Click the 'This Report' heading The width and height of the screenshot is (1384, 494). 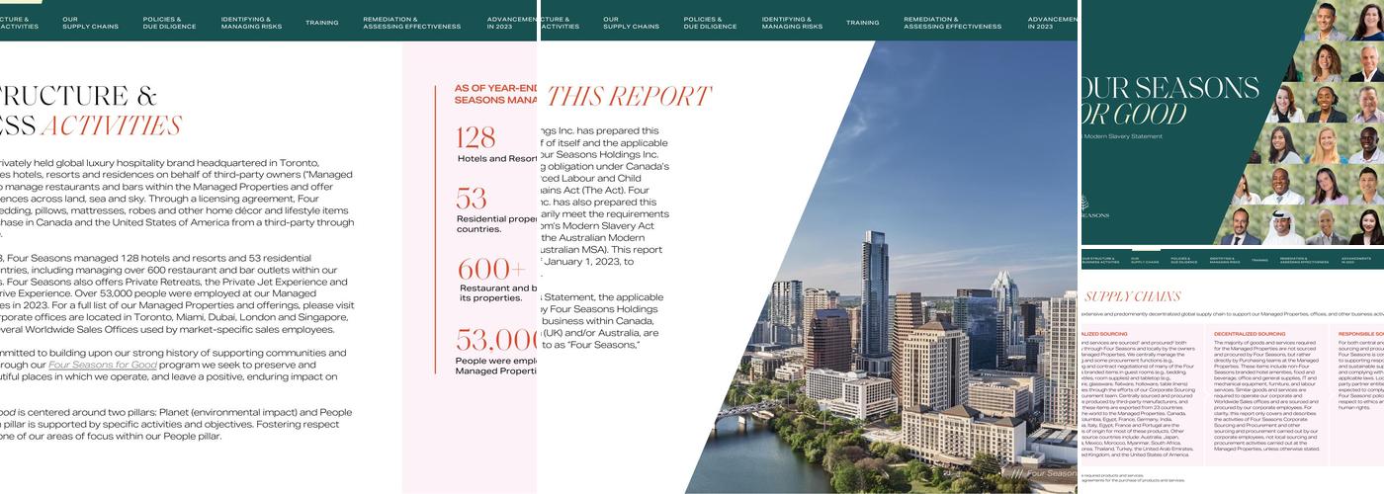628,96
